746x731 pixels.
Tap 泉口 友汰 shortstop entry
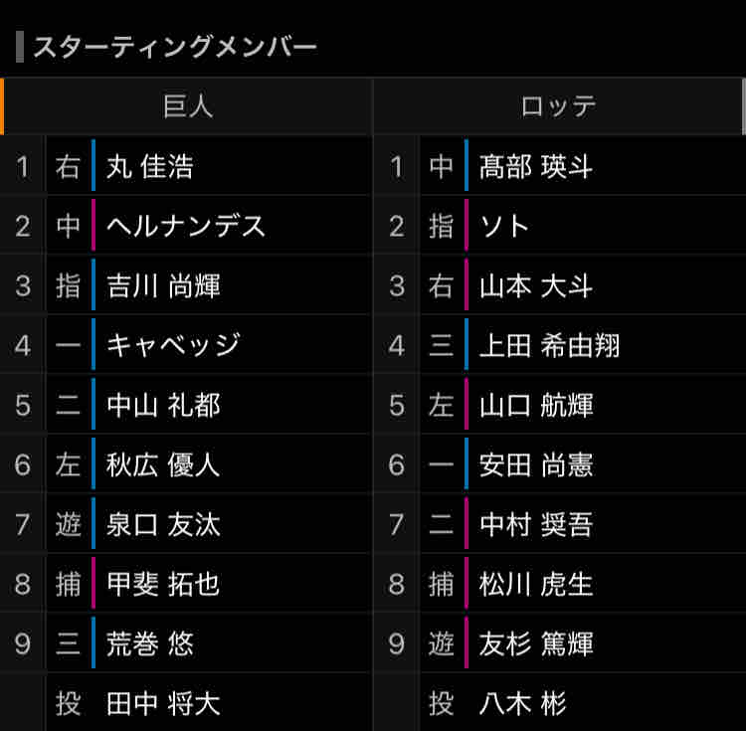[163, 524]
